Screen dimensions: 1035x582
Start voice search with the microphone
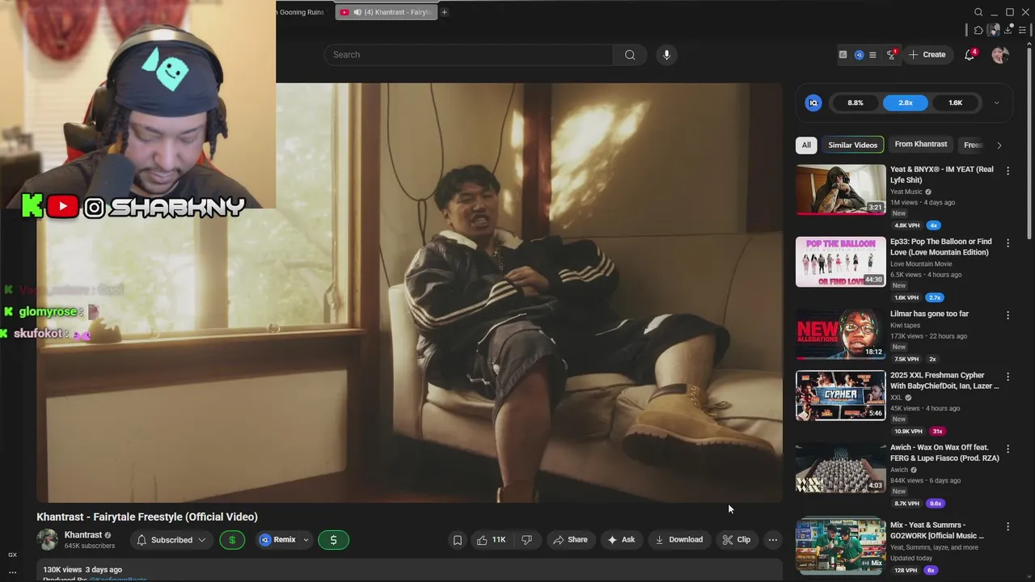(666, 55)
